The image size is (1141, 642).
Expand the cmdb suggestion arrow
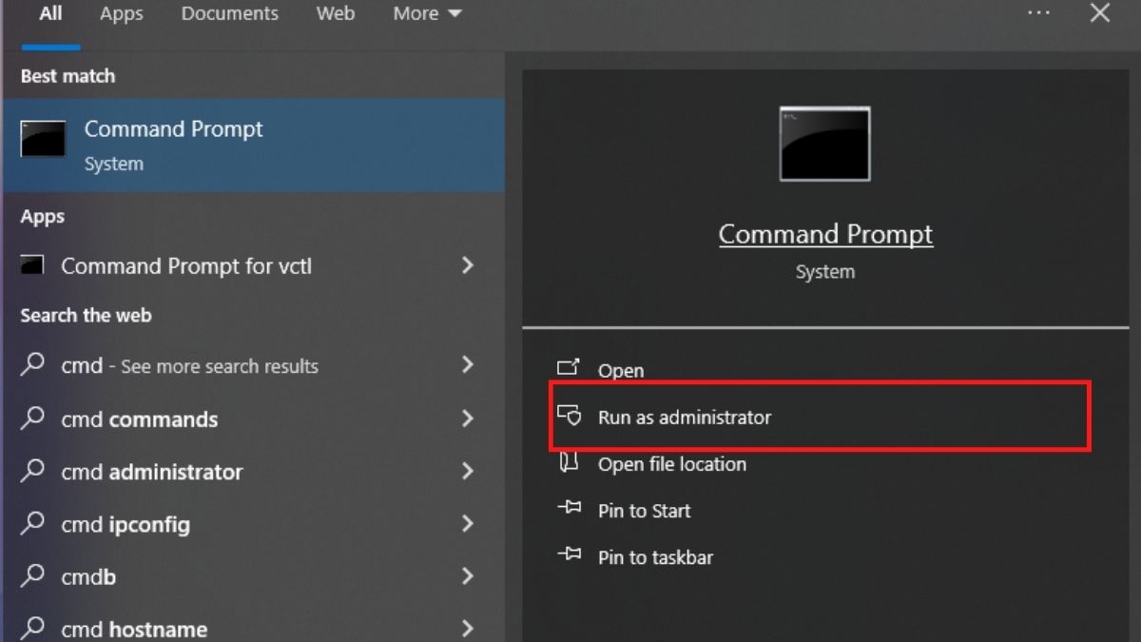click(x=467, y=574)
